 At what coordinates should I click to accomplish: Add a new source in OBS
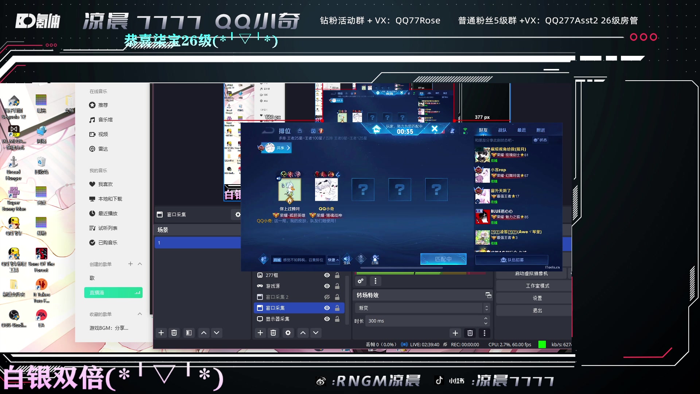pos(260,333)
